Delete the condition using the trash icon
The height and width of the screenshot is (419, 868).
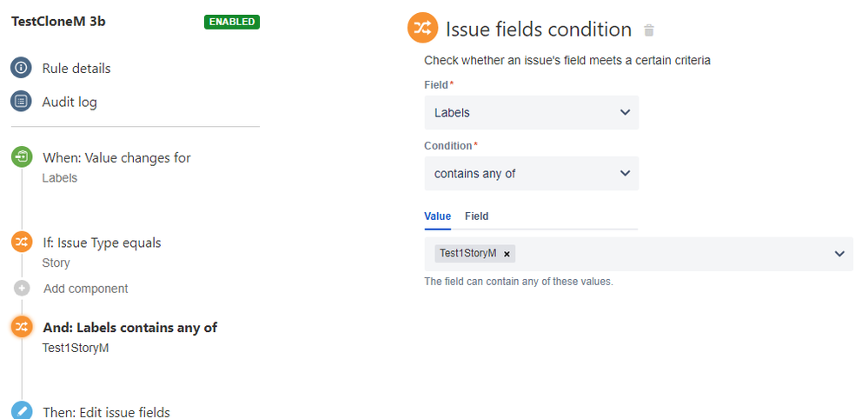[648, 30]
